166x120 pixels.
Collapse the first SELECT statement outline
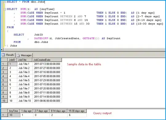click(5, 2)
